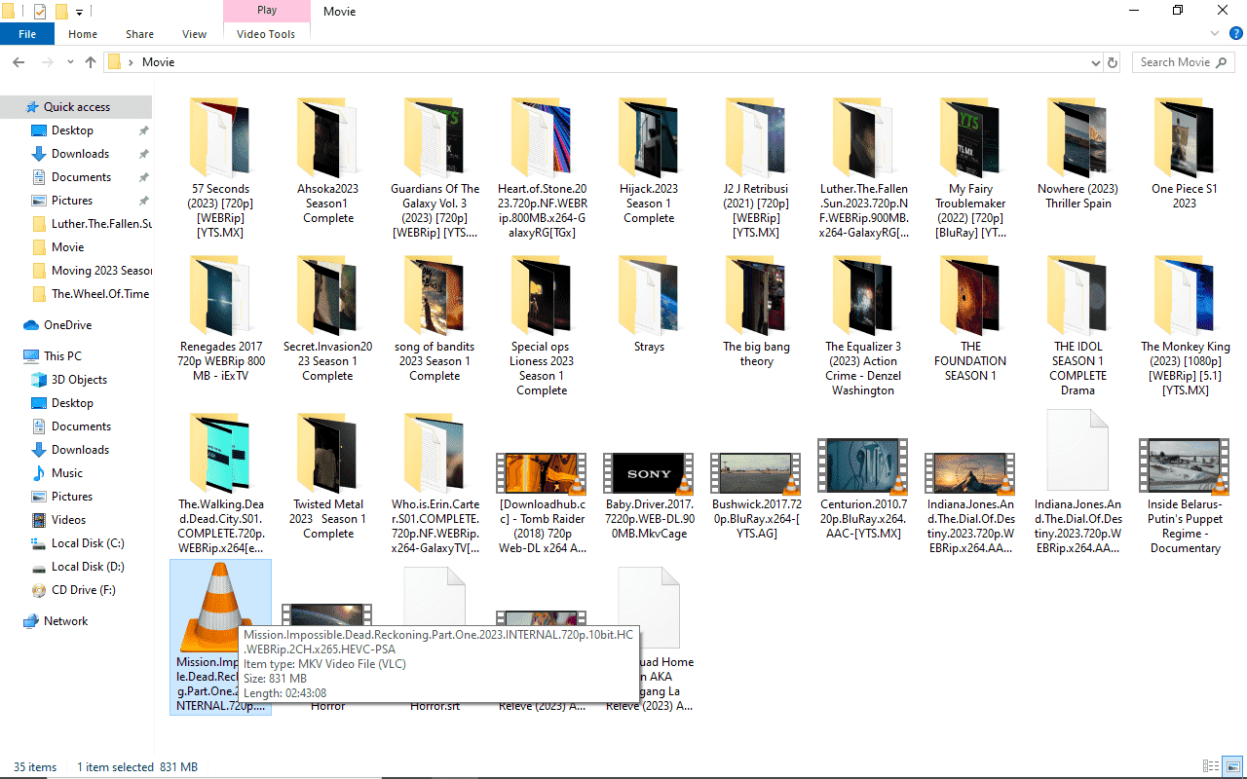Open the J2 J Retribusi folder

756,166
